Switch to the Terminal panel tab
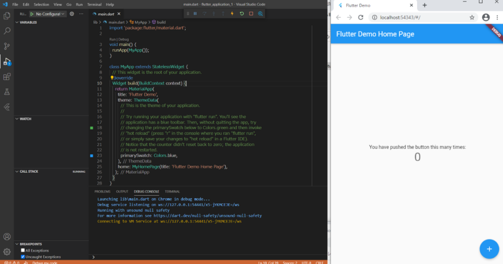The image size is (503, 264). pyautogui.click(x=172, y=191)
